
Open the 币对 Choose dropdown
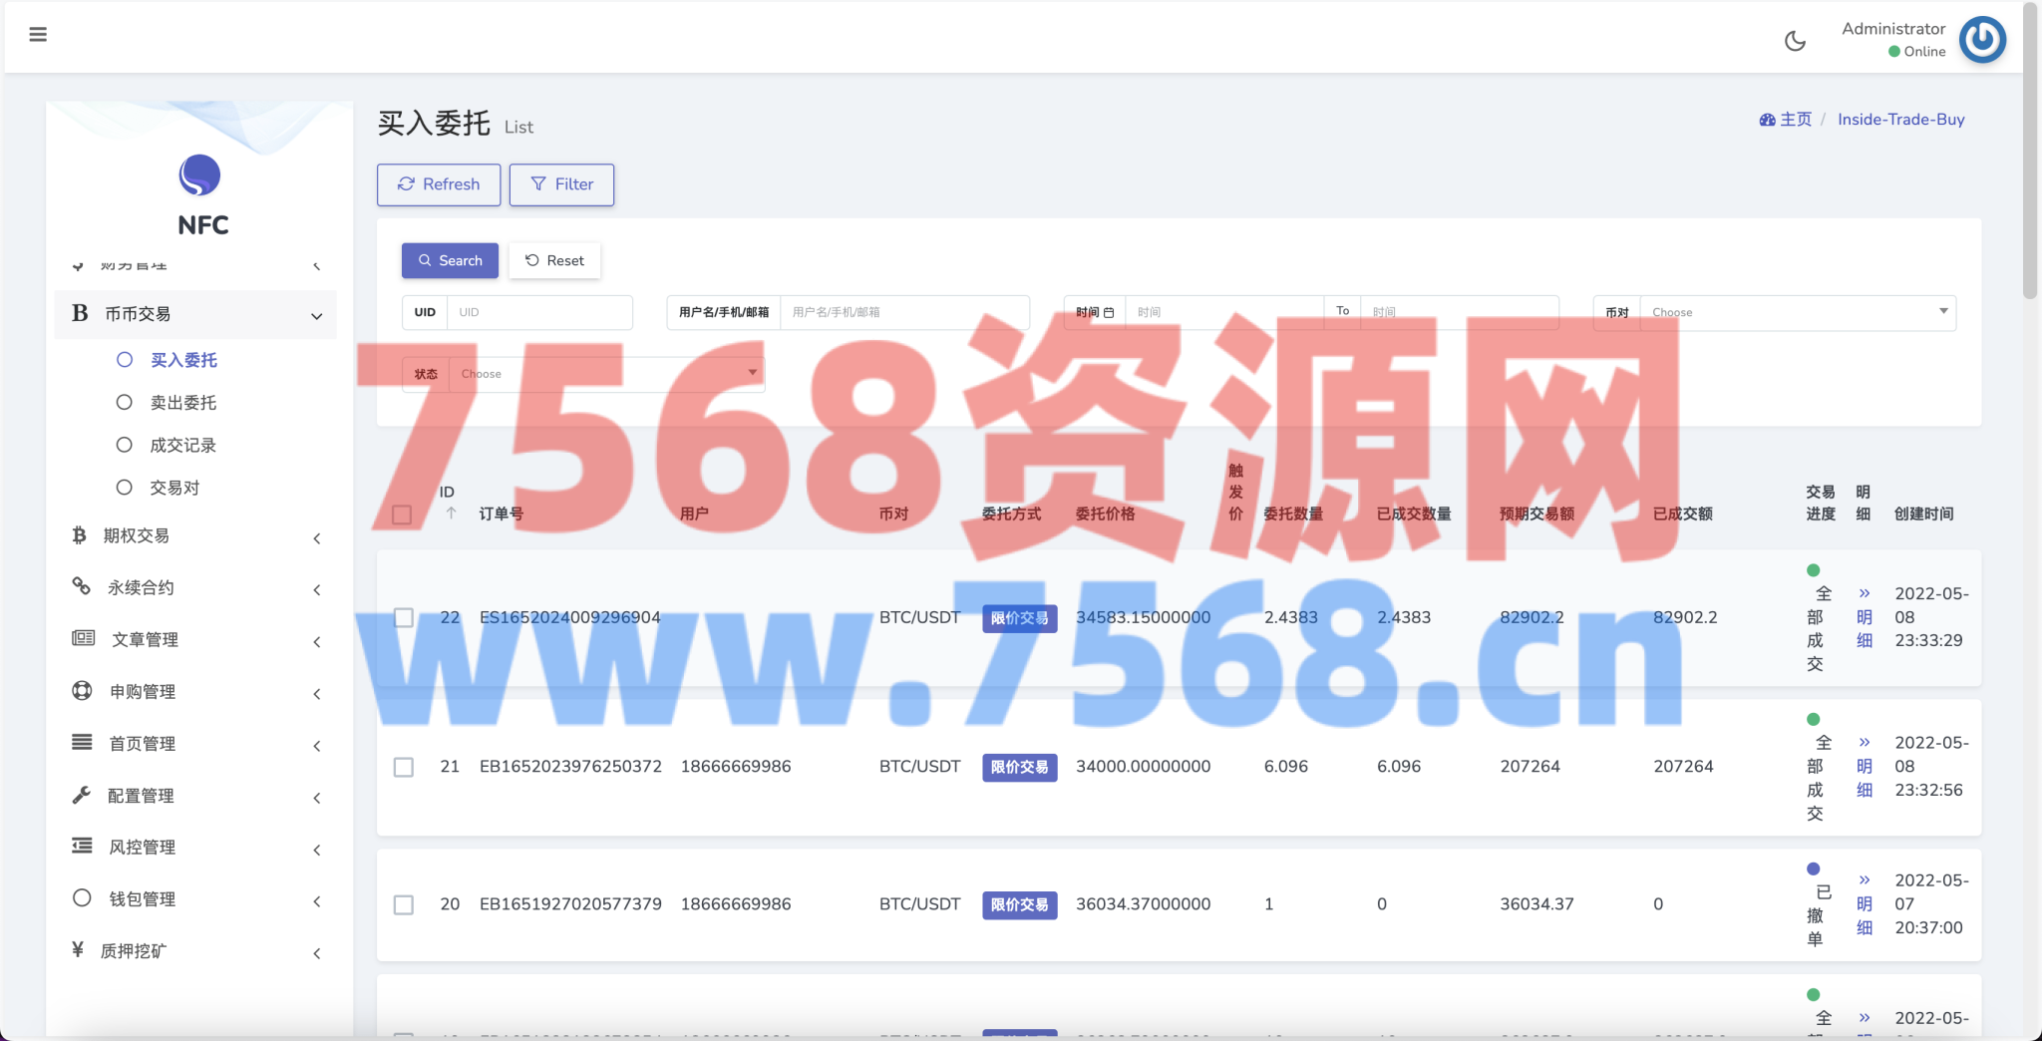click(x=1797, y=312)
